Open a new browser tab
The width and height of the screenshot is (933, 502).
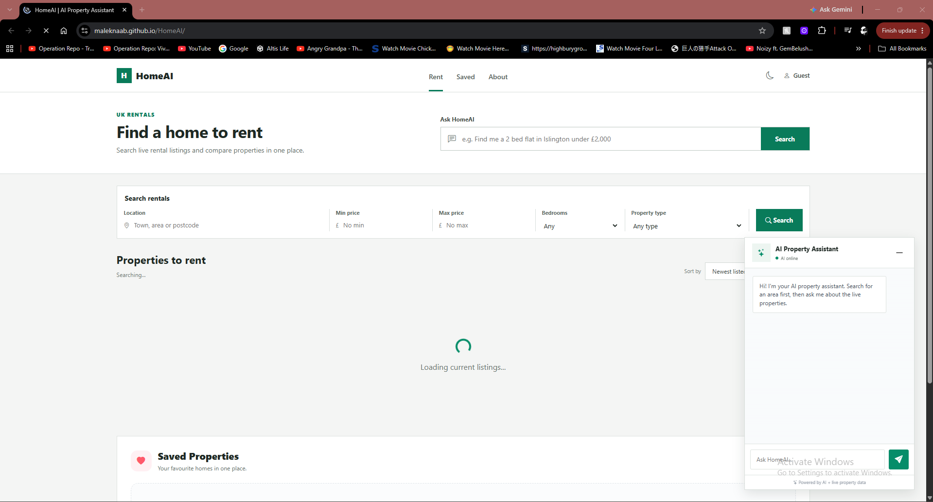point(142,10)
